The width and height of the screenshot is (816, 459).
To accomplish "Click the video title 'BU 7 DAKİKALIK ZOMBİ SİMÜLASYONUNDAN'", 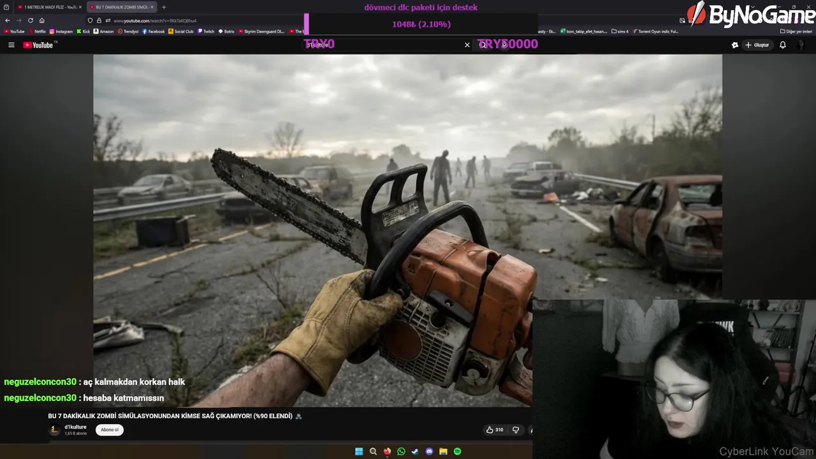I will [175, 416].
